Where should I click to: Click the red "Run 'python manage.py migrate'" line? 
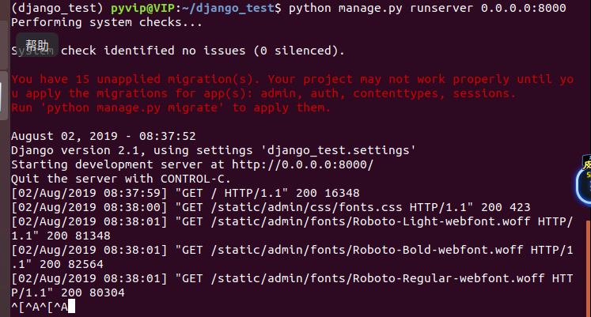171,108
